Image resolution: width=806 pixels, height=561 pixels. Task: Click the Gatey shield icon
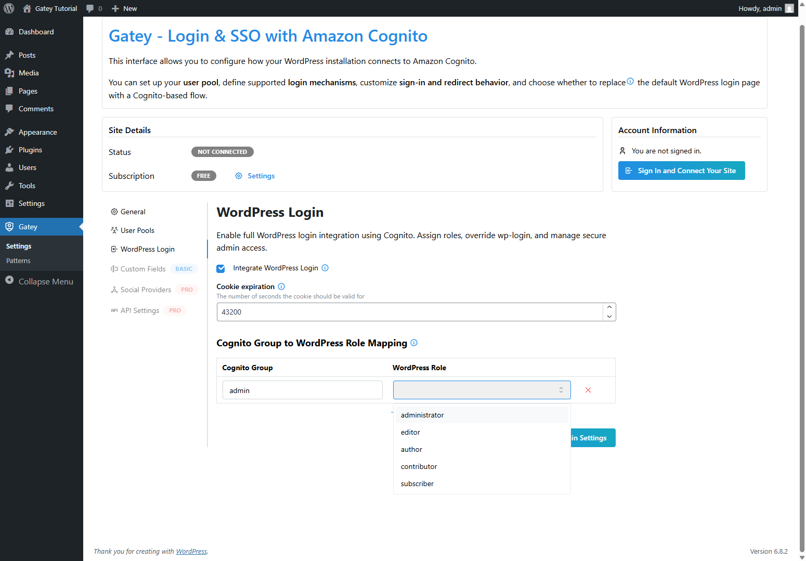(9, 227)
